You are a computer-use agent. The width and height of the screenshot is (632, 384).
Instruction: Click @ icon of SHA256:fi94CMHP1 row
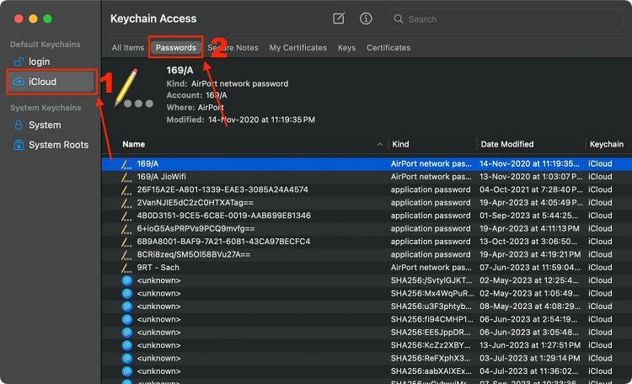pos(127,319)
